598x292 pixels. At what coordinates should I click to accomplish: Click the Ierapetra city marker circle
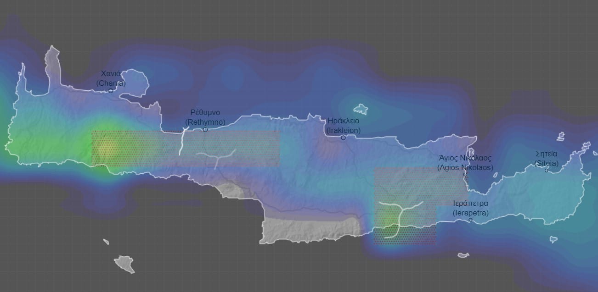[470, 220]
